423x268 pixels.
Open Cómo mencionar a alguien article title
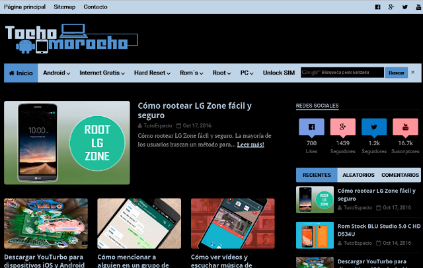133,261
